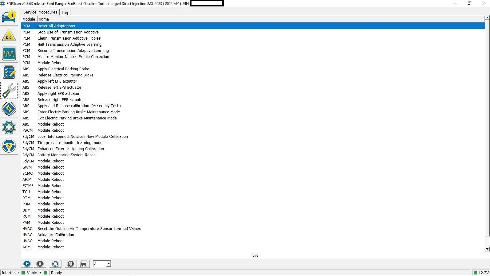The height and width of the screenshot is (276, 490).
Task: Open the All module filter dropdown
Action: [102, 264]
